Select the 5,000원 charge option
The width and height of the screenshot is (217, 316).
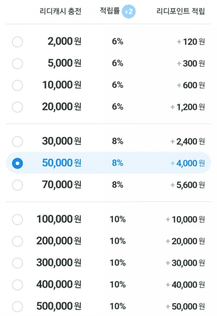point(18,64)
